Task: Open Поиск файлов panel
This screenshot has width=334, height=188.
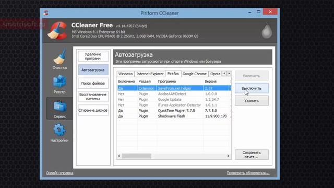Action: click(x=93, y=84)
